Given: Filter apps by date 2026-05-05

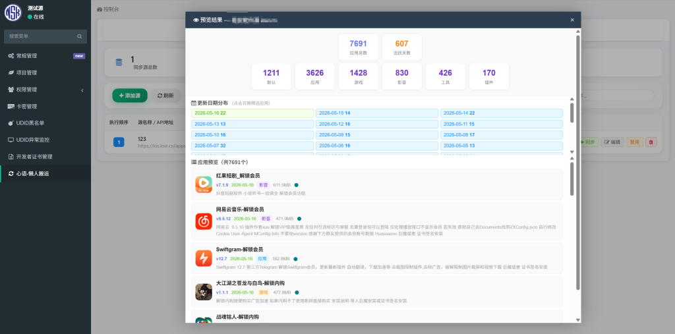Looking at the screenshot, I should [x=502, y=146].
